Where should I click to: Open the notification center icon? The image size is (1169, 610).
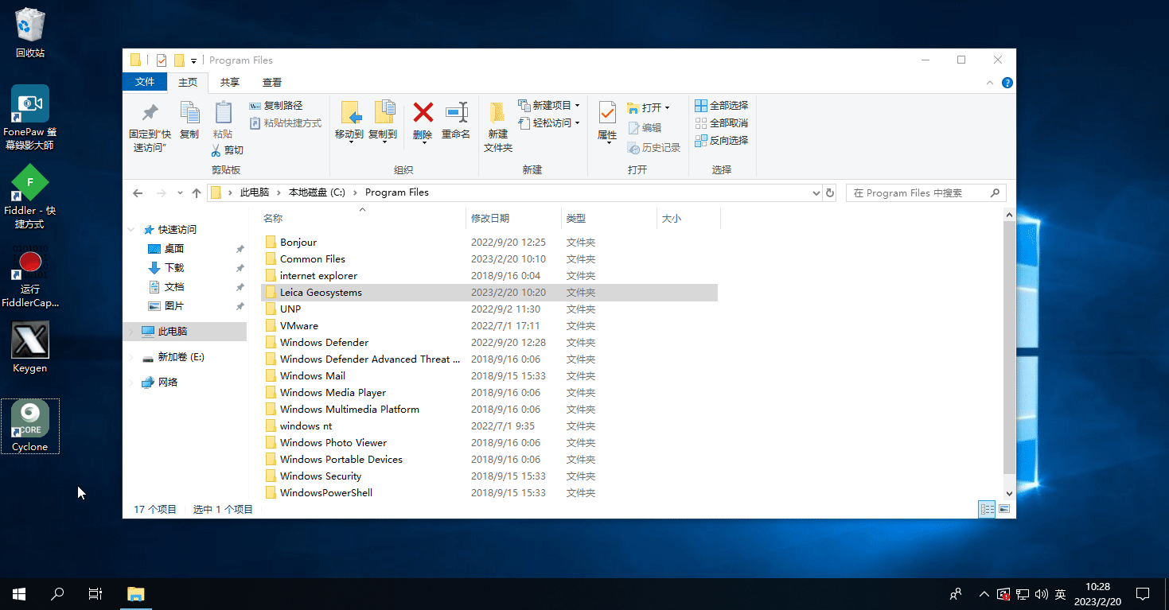(1143, 594)
